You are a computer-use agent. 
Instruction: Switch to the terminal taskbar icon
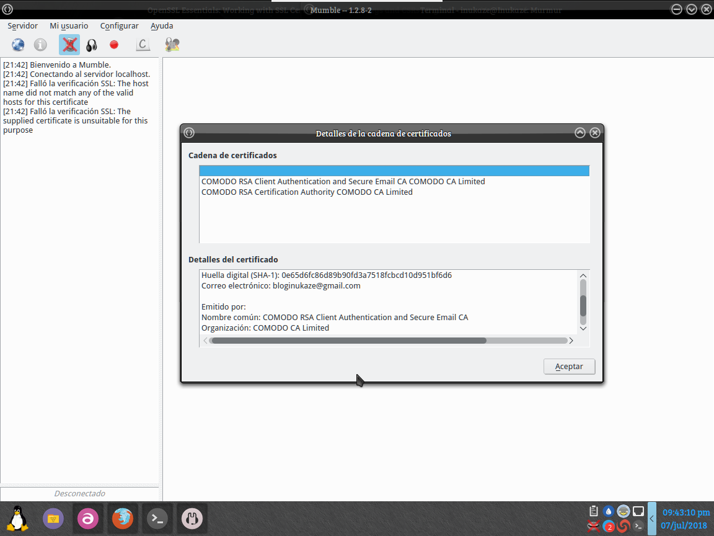(x=157, y=519)
